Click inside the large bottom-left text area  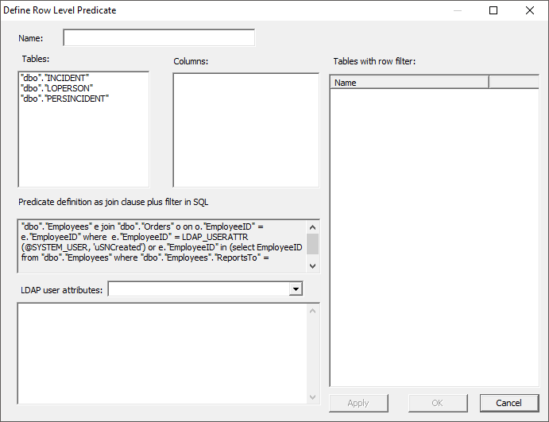click(x=162, y=354)
